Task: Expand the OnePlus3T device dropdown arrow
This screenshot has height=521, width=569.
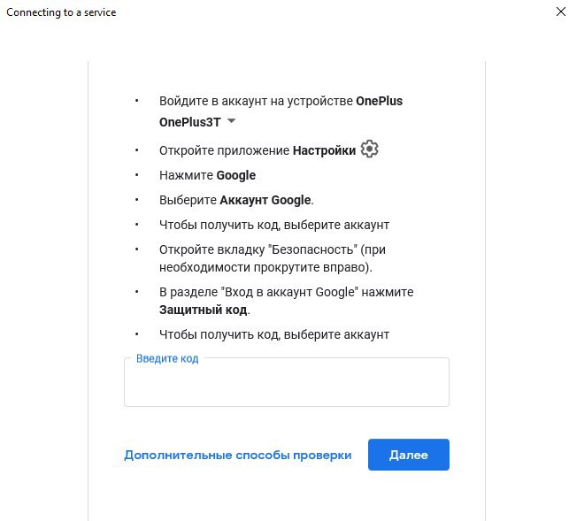Action: (x=232, y=121)
